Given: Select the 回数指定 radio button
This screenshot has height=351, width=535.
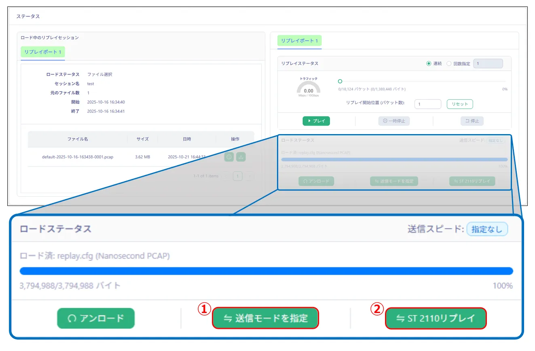Looking at the screenshot, I should (x=449, y=64).
